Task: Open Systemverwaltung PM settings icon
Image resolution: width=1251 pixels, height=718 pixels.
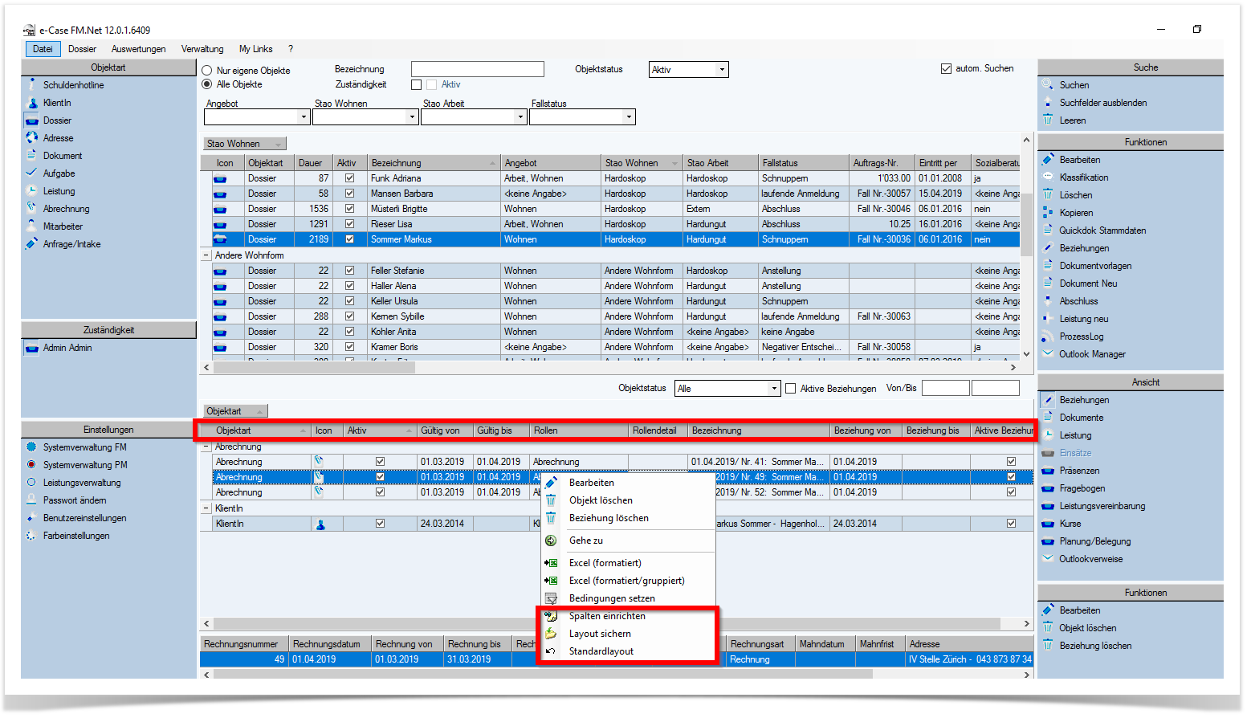Action: click(32, 465)
